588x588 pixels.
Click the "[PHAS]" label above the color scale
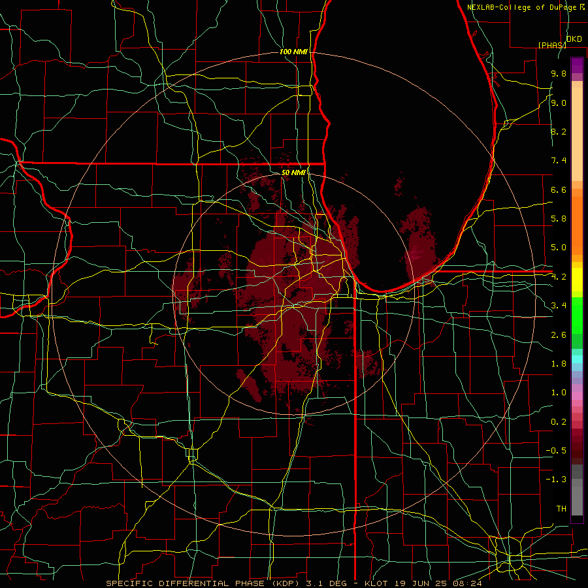click(552, 45)
